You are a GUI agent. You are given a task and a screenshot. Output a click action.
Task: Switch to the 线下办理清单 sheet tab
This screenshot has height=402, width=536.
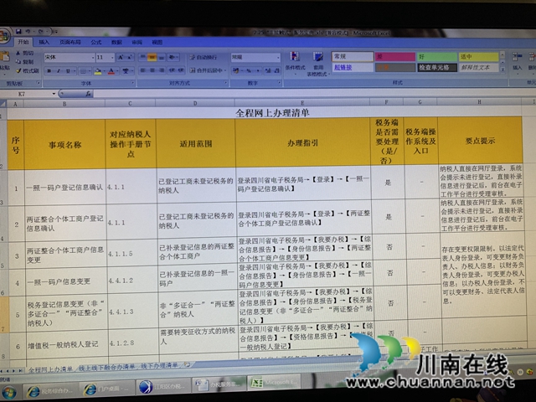click(160, 366)
